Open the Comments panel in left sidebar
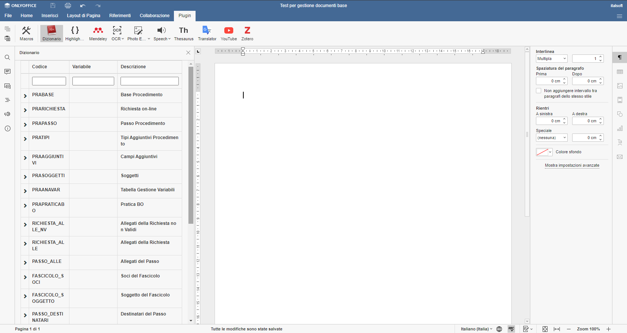Viewport: 627px width, 333px height. (x=7, y=72)
